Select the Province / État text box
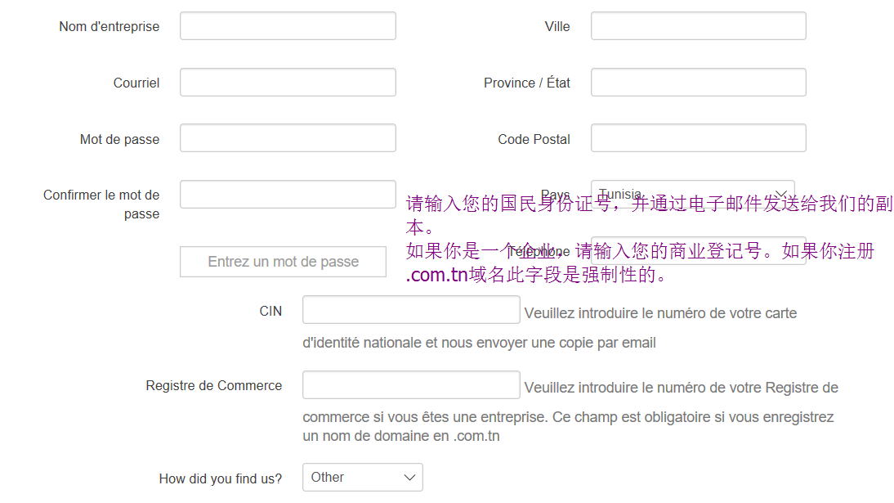This screenshot has width=894, height=503. pos(698,83)
